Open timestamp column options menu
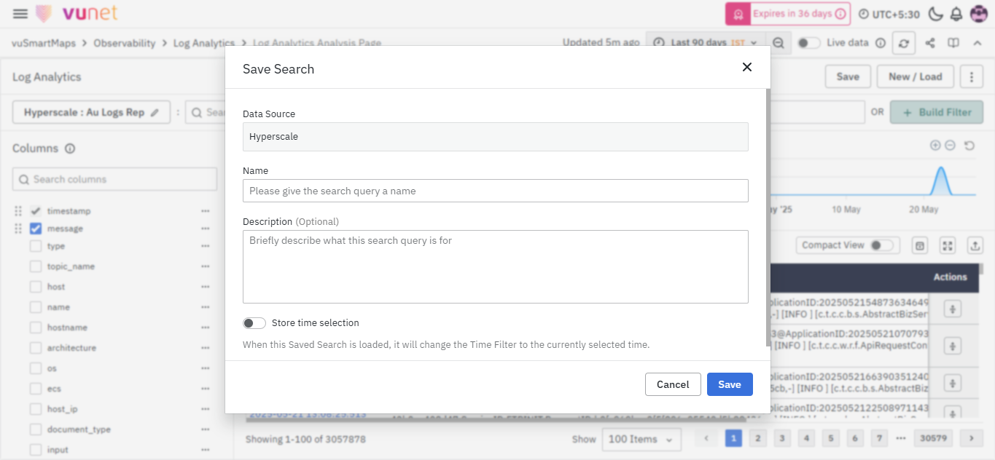This screenshot has width=995, height=460. point(206,211)
